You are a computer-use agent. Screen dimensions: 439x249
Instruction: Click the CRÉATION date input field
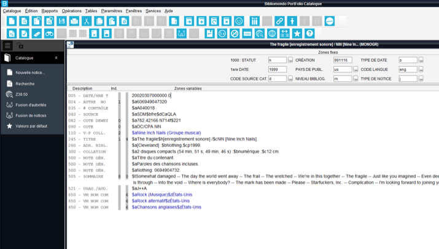(x=343, y=60)
